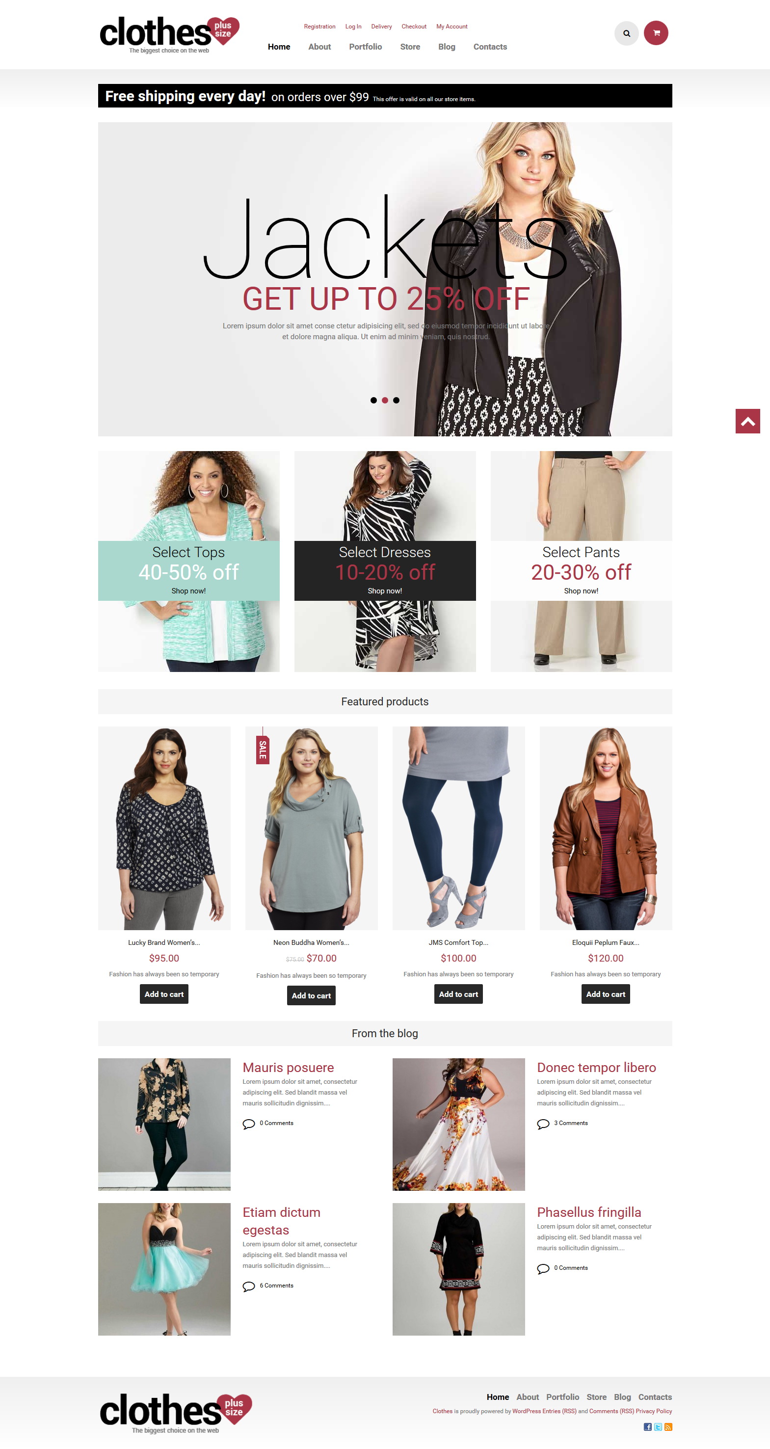Click the Clothes plus size header logo
The width and height of the screenshot is (770, 1449).
pyautogui.click(x=169, y=35)
